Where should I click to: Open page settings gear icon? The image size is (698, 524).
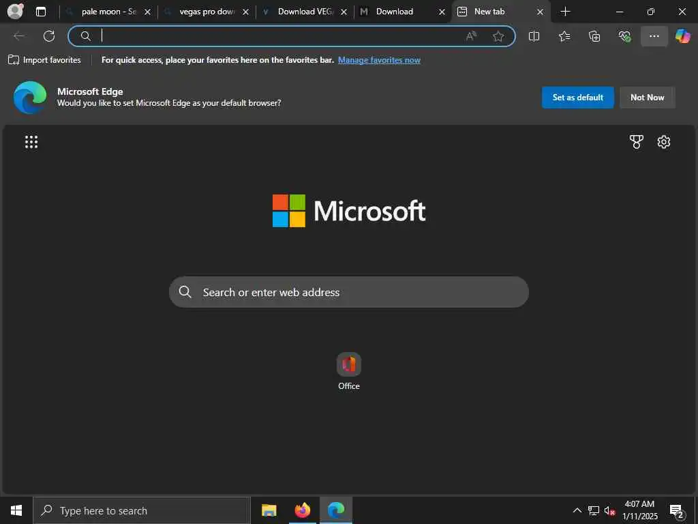(x=664, y=142)
